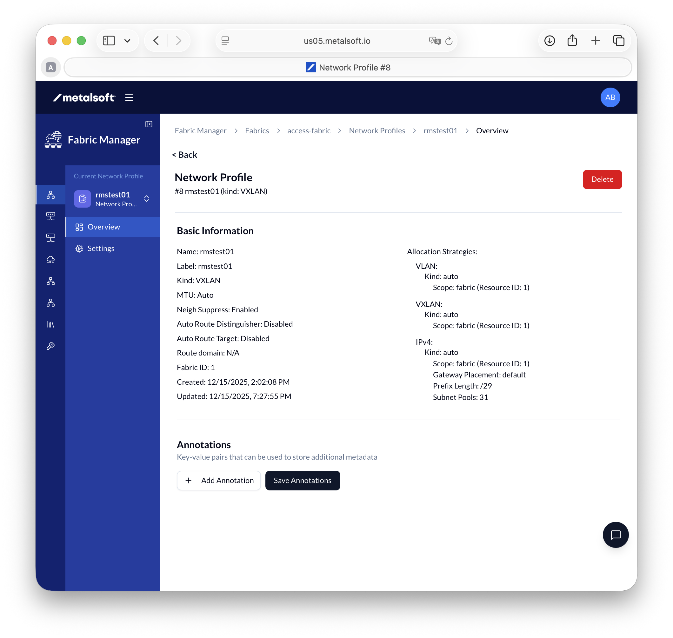Go forward in Safari history
673x638 pixels.
tap(178, 41)
